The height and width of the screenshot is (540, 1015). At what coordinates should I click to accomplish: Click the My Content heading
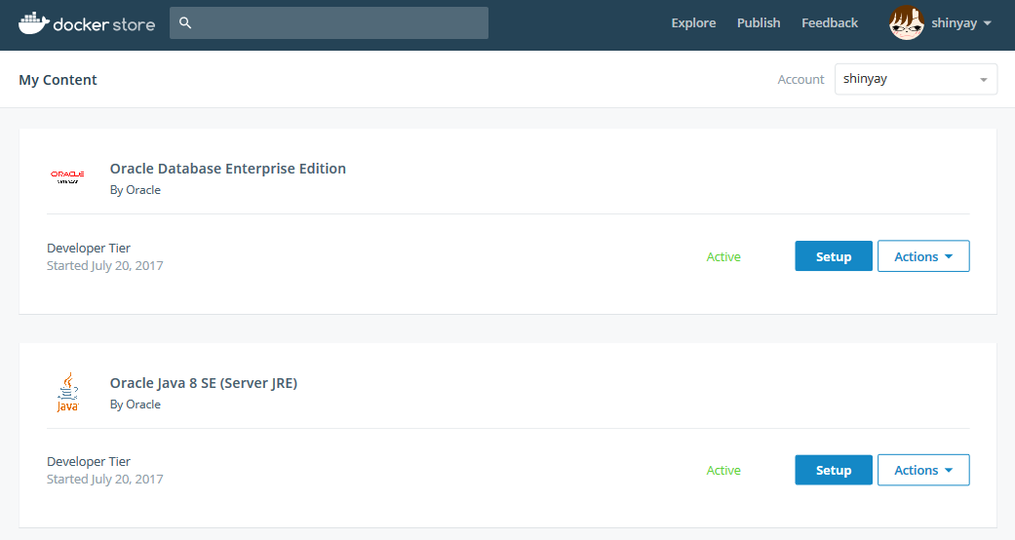tap(58, 80)
